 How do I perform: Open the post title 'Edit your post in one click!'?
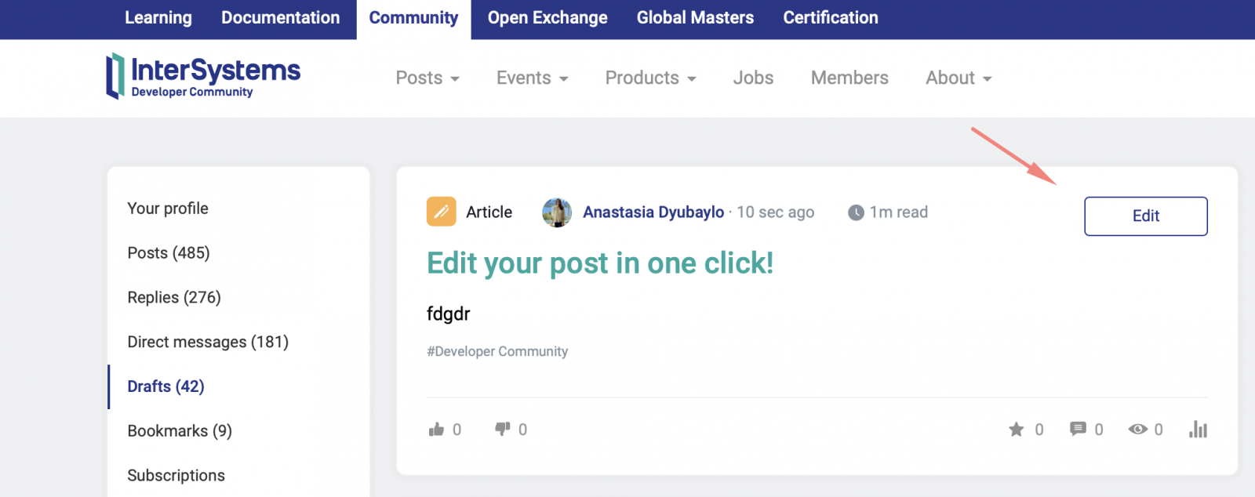click(x=600, y=263)
